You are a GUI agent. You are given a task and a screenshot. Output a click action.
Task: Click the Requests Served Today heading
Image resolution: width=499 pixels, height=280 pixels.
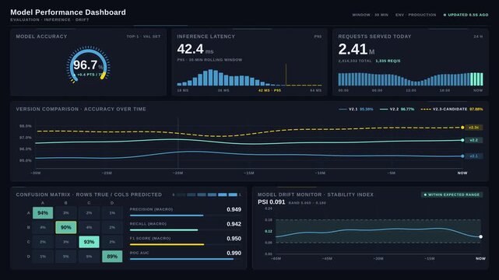374,37
